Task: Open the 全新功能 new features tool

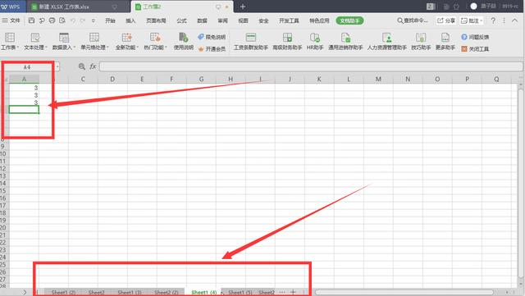Action: point(126,42)
